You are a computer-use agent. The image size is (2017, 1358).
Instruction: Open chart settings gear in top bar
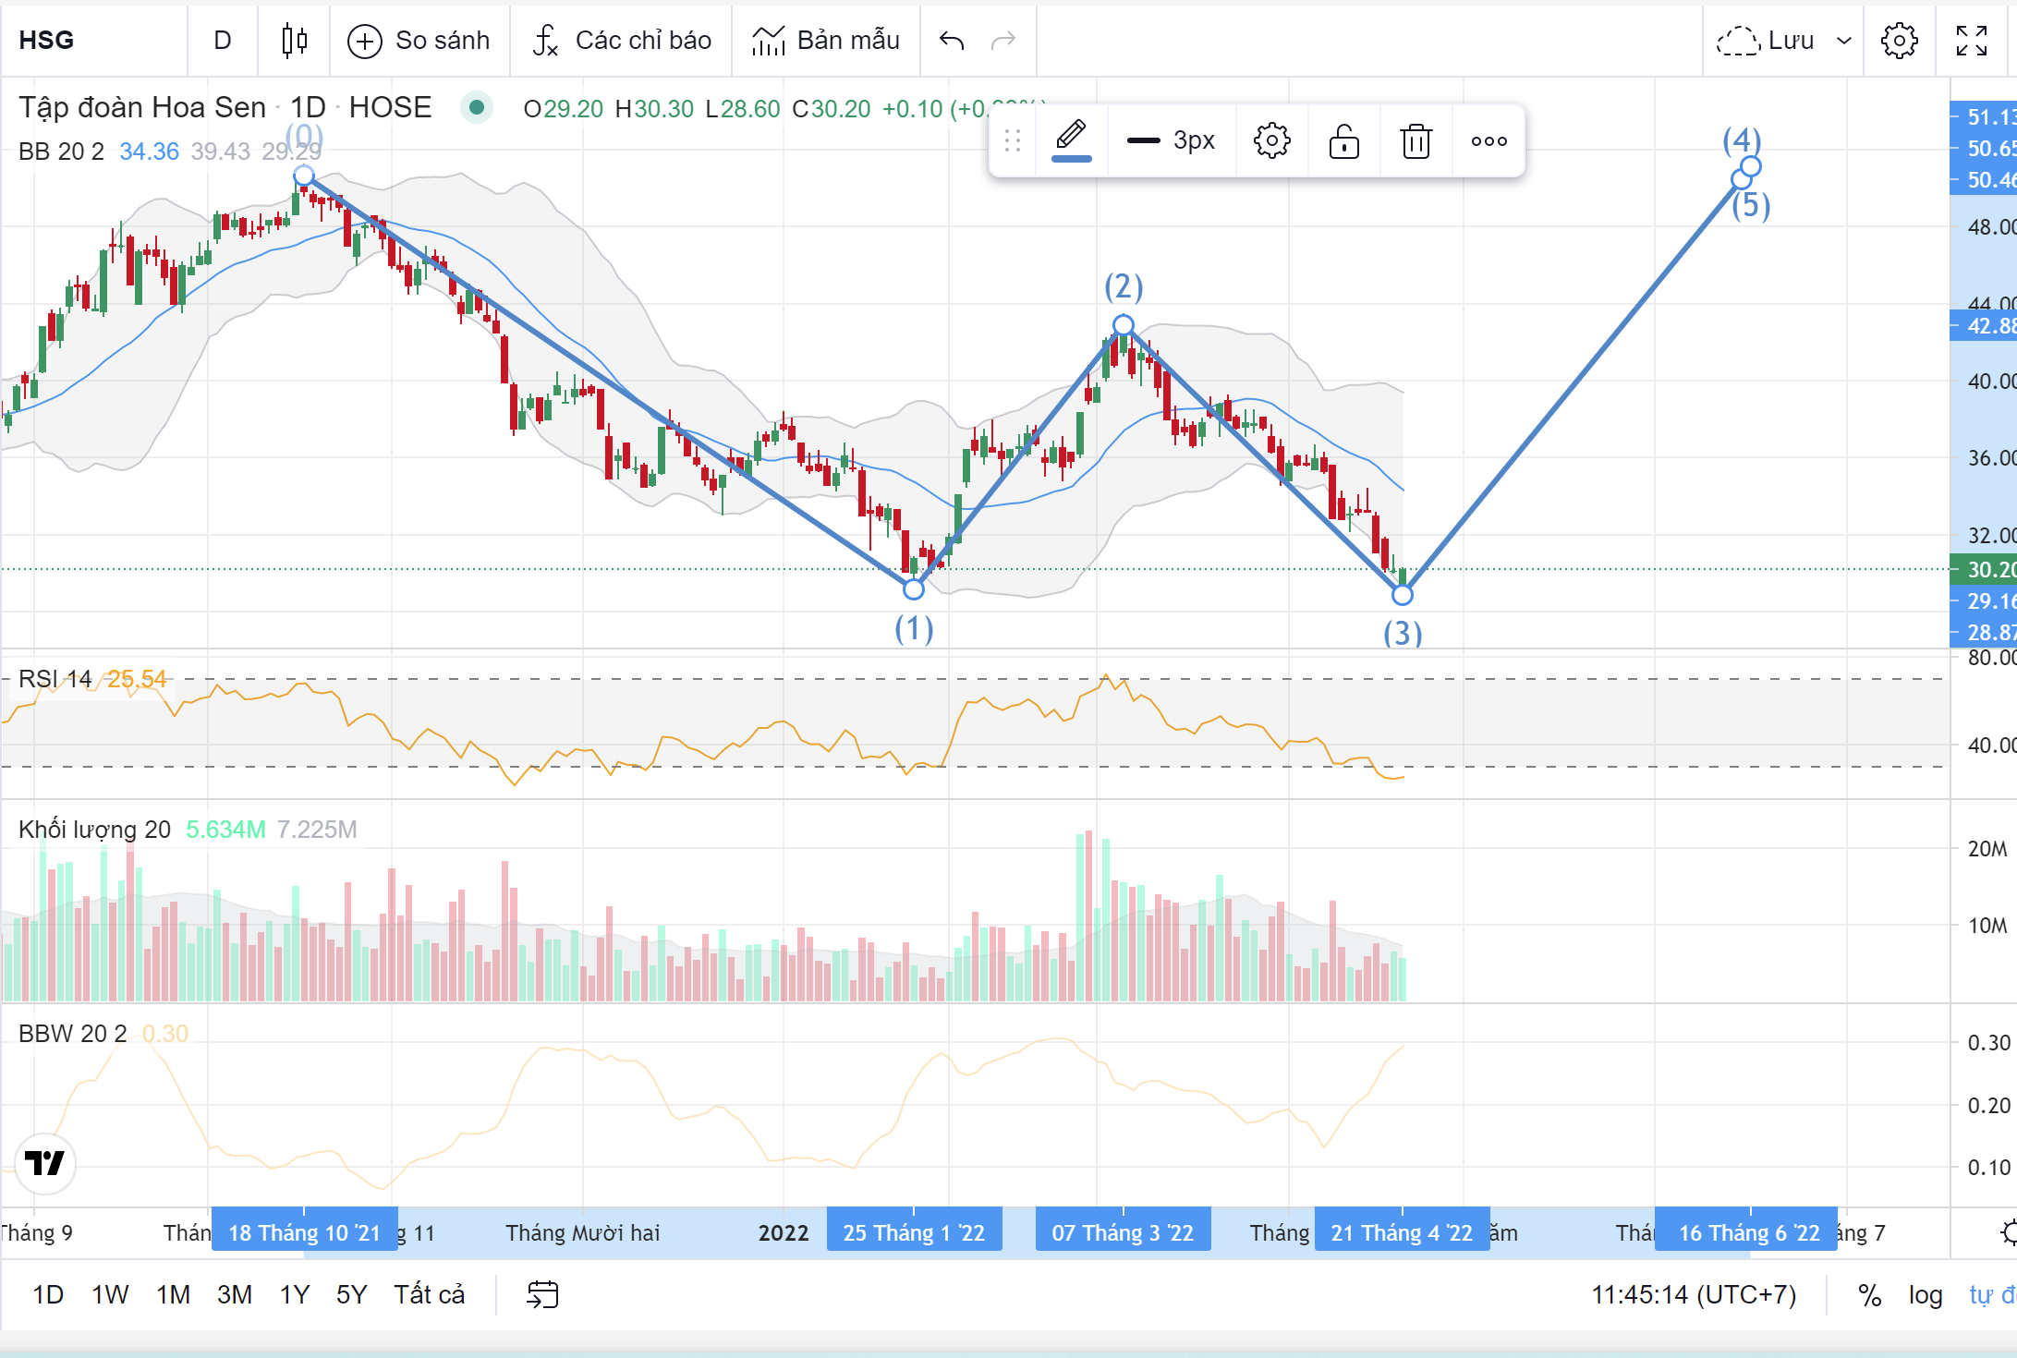1899,41
